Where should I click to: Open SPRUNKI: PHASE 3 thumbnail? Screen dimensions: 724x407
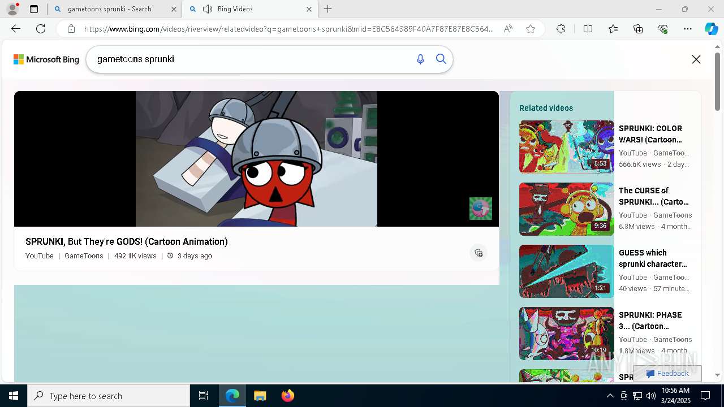click(566, 333)
